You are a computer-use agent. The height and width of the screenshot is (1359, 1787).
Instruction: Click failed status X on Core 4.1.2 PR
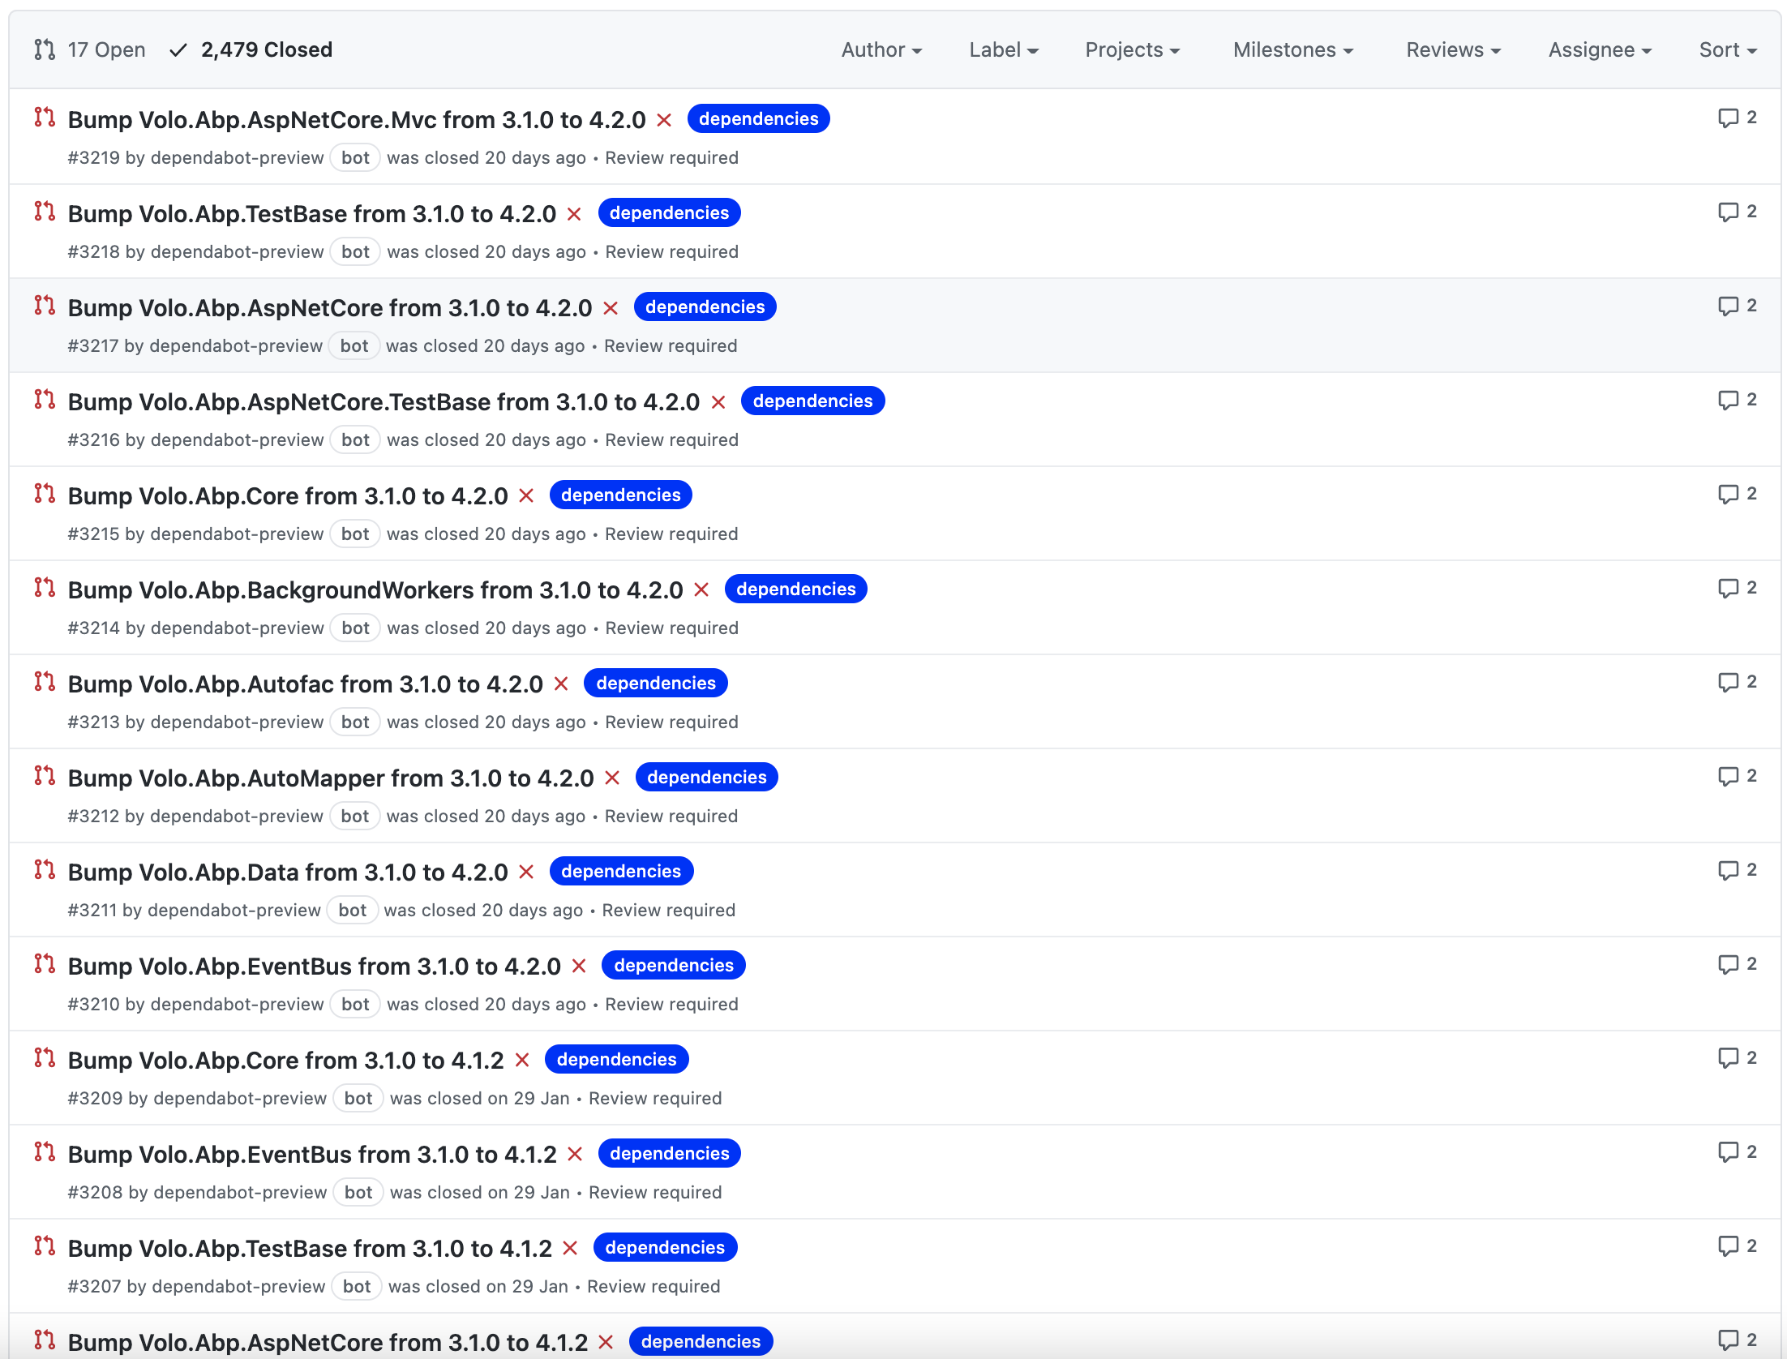tap(522, 1061)
